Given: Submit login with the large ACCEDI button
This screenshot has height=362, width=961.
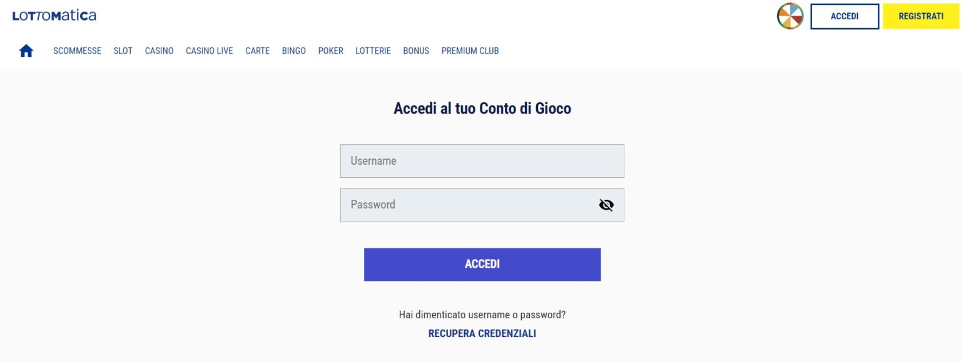Looking at the screenshot, I should pos(482,263).
